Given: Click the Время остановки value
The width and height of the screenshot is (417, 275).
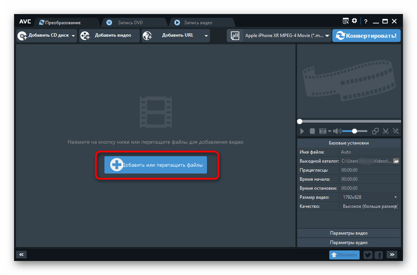Looking at the screenshot, I should (x=370, y=188).
